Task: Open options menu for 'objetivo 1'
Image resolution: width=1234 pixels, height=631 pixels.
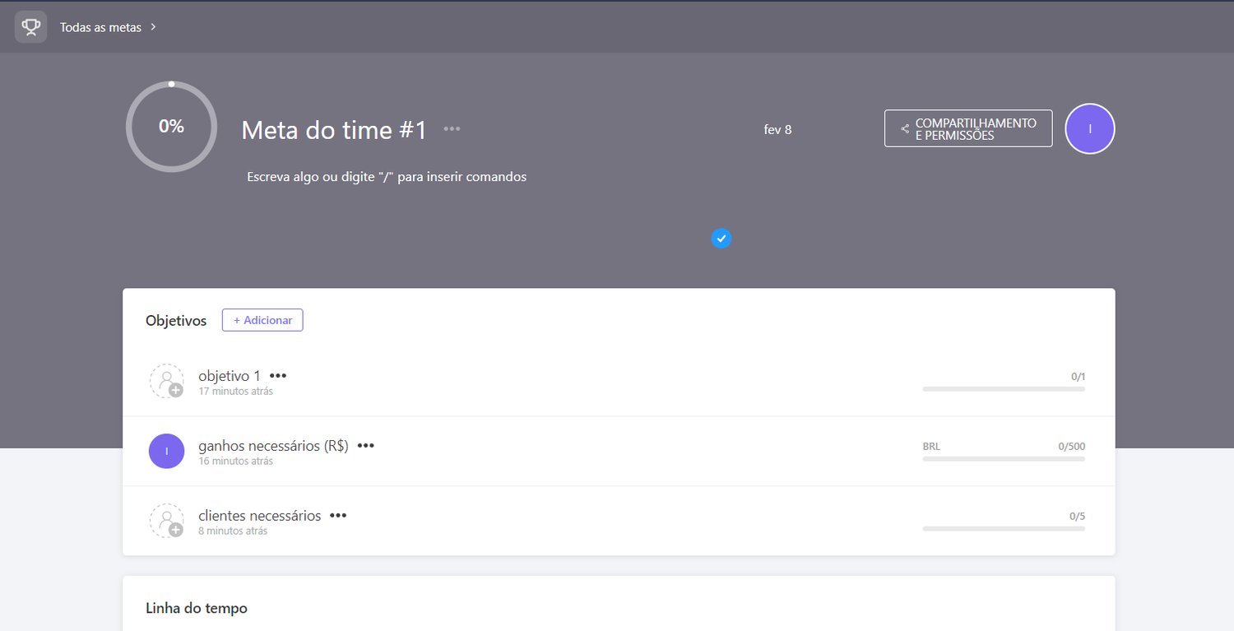Action: pyautogui.click(x=278, y=376)
